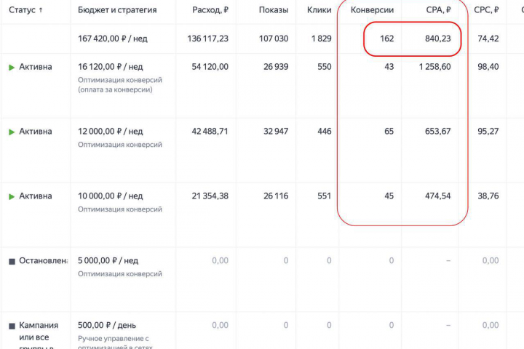Click the Бюджет и стратегия column header
The width and height of the screenshot is (524, 349).
point(117,10)
